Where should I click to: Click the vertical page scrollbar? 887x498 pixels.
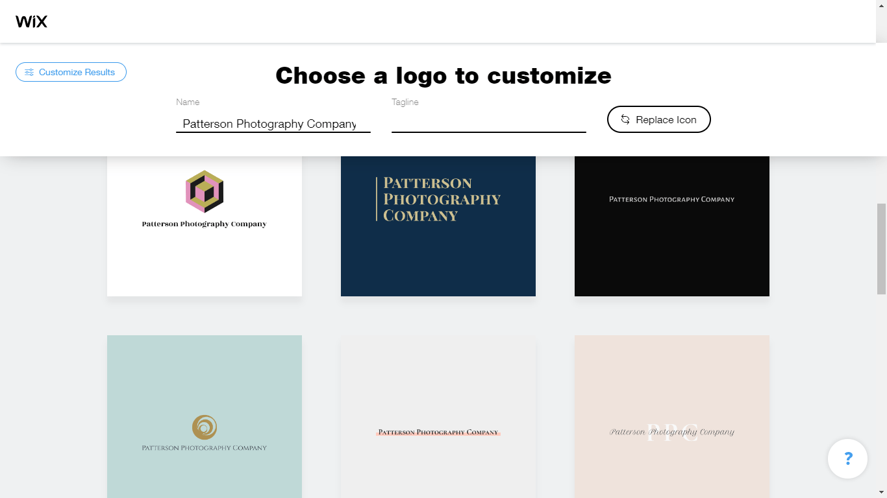881,248
